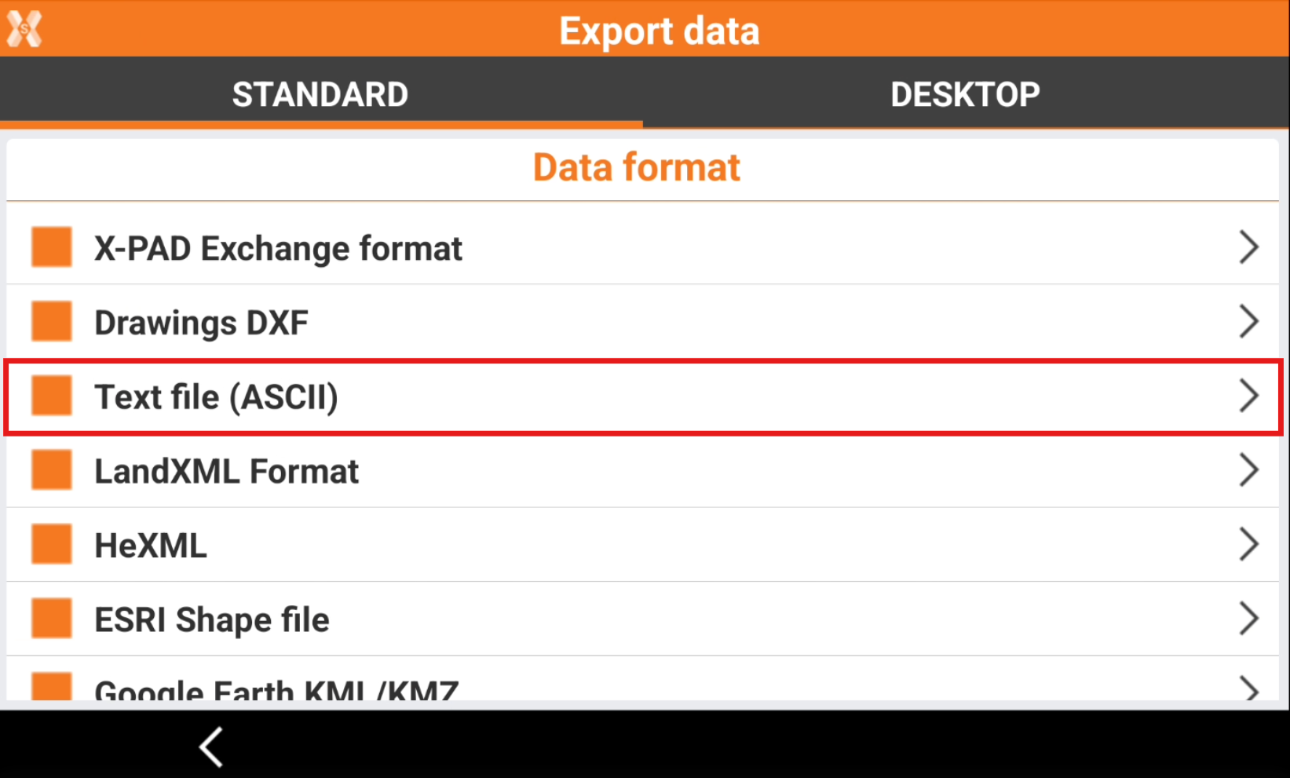Switch to the DESKTOP tab
The image size is (1290, 778).
965,93
